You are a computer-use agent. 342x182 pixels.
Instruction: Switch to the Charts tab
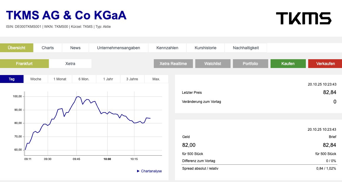(47, 47)
